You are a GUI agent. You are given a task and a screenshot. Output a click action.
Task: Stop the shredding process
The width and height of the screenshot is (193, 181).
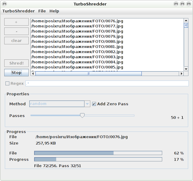(16, 72)
